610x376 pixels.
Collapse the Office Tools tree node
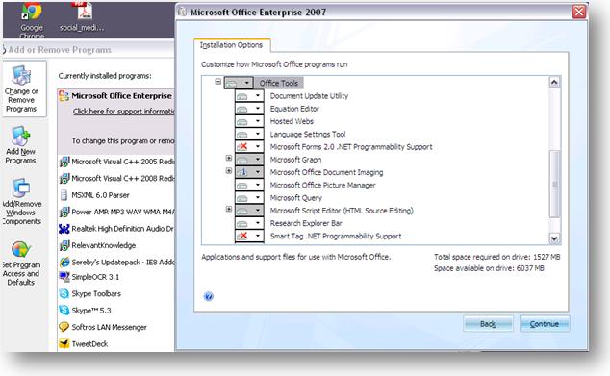tap(217, 82)
